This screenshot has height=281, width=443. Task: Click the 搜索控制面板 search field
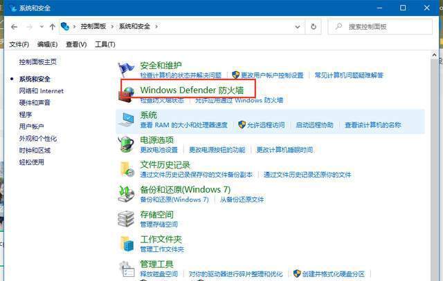380,27
